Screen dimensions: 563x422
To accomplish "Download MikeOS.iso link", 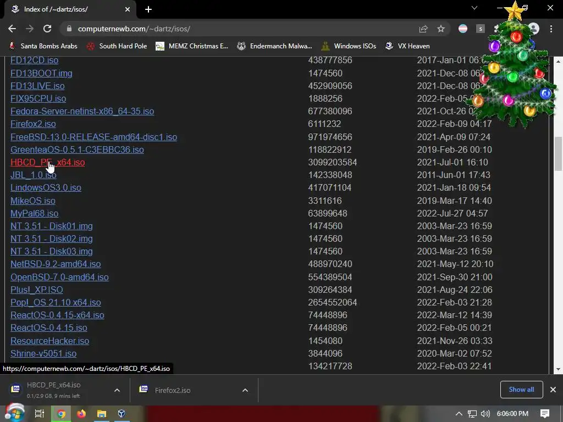I will pos(32,201).
